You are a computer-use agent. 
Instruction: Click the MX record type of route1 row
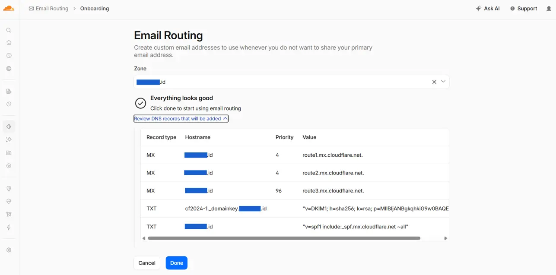click(151, 155)
